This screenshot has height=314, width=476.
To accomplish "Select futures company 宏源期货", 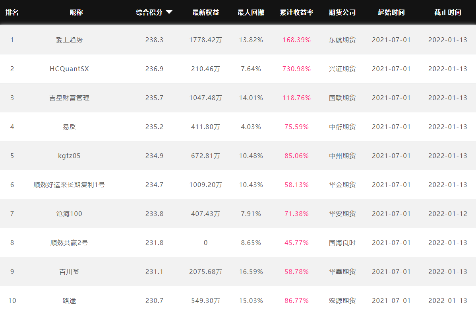I will click(x=342, y=301).
